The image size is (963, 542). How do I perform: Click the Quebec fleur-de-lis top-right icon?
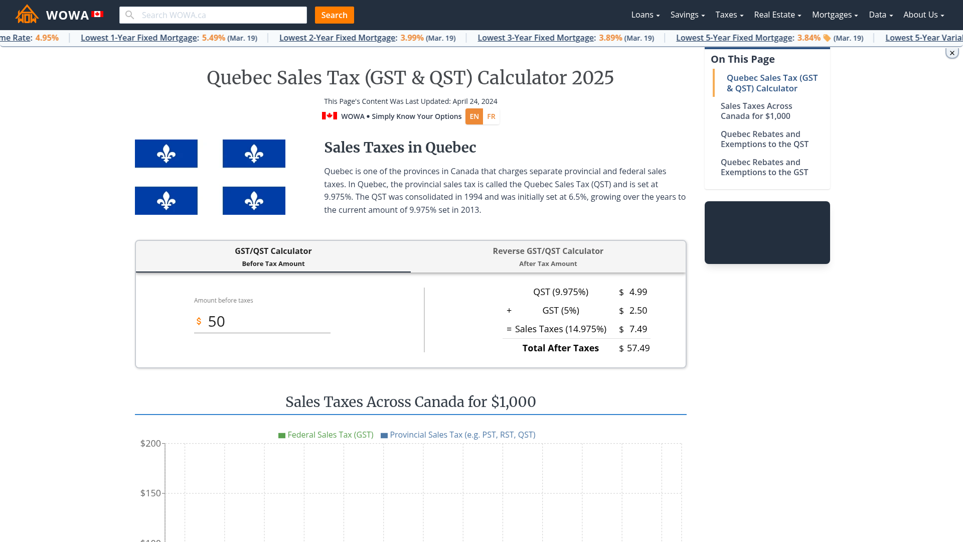253,154
